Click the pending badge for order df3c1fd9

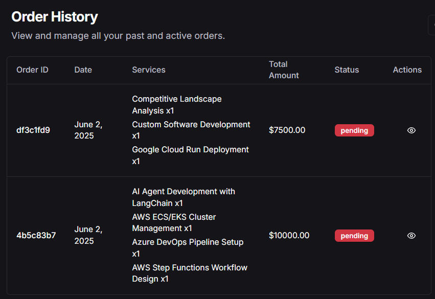point(354,130)
